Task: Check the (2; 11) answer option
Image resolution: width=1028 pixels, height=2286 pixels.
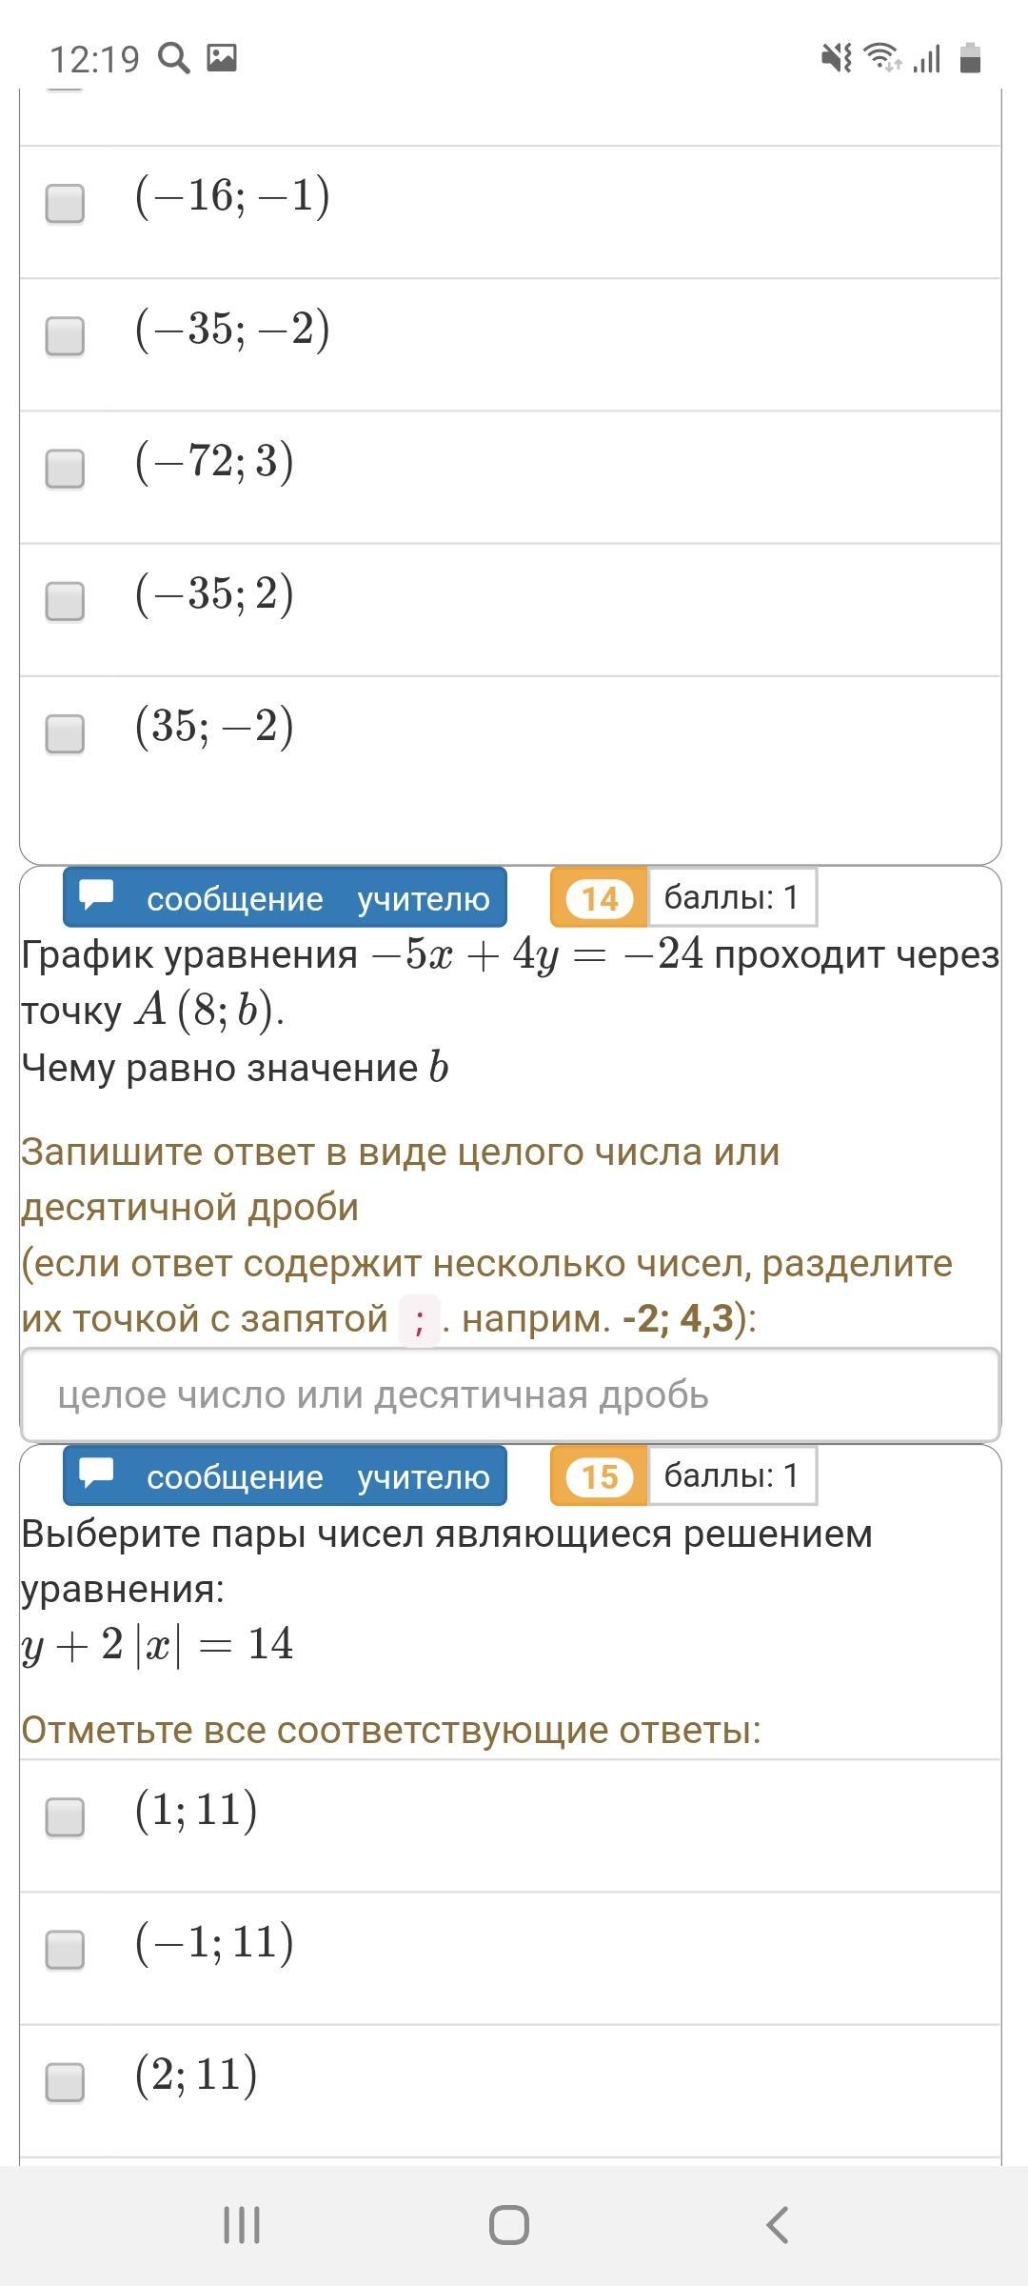Action: (65, 2081)
